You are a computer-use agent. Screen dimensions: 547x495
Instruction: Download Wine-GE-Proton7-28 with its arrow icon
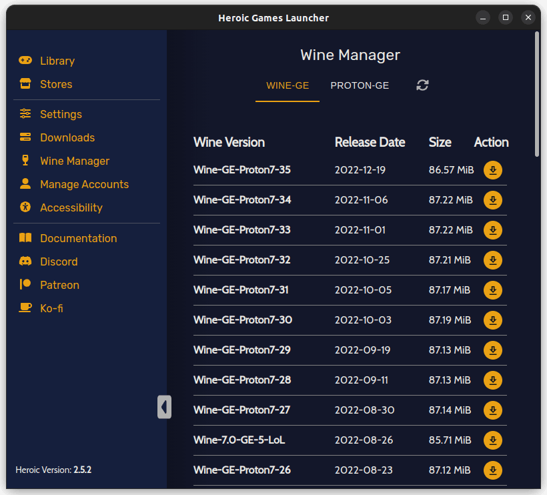492,380
